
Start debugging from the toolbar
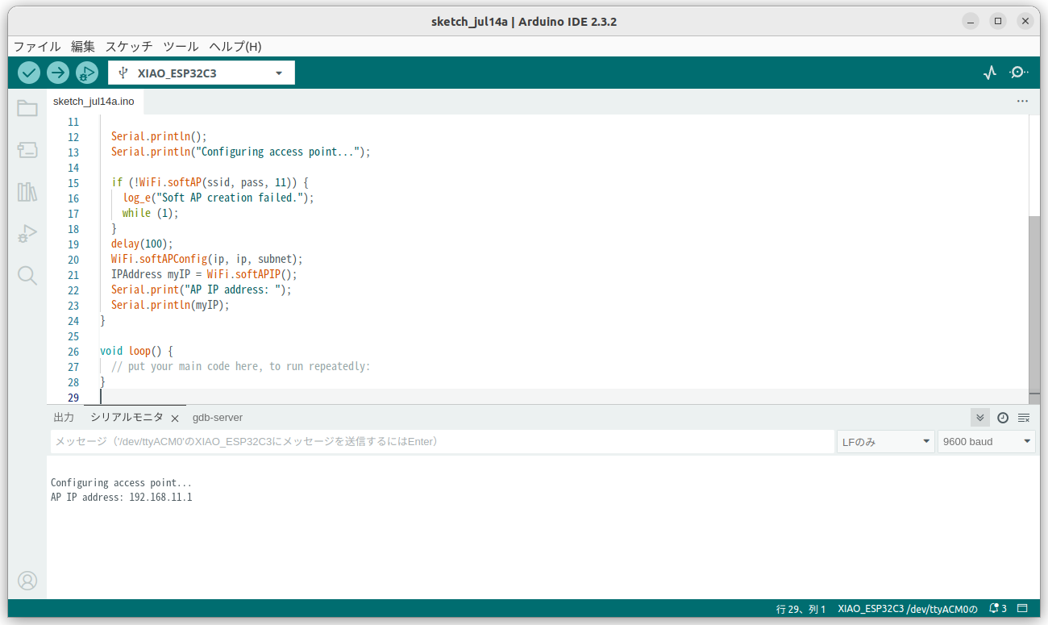tap(86, 73)
